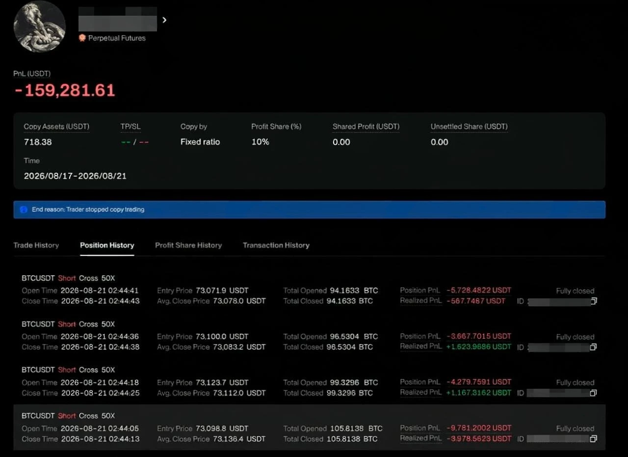Image resolution: width=628 pixels, height=457 pixels.
Task: Open the Profit Share History tab
Action: click(188, 245)
